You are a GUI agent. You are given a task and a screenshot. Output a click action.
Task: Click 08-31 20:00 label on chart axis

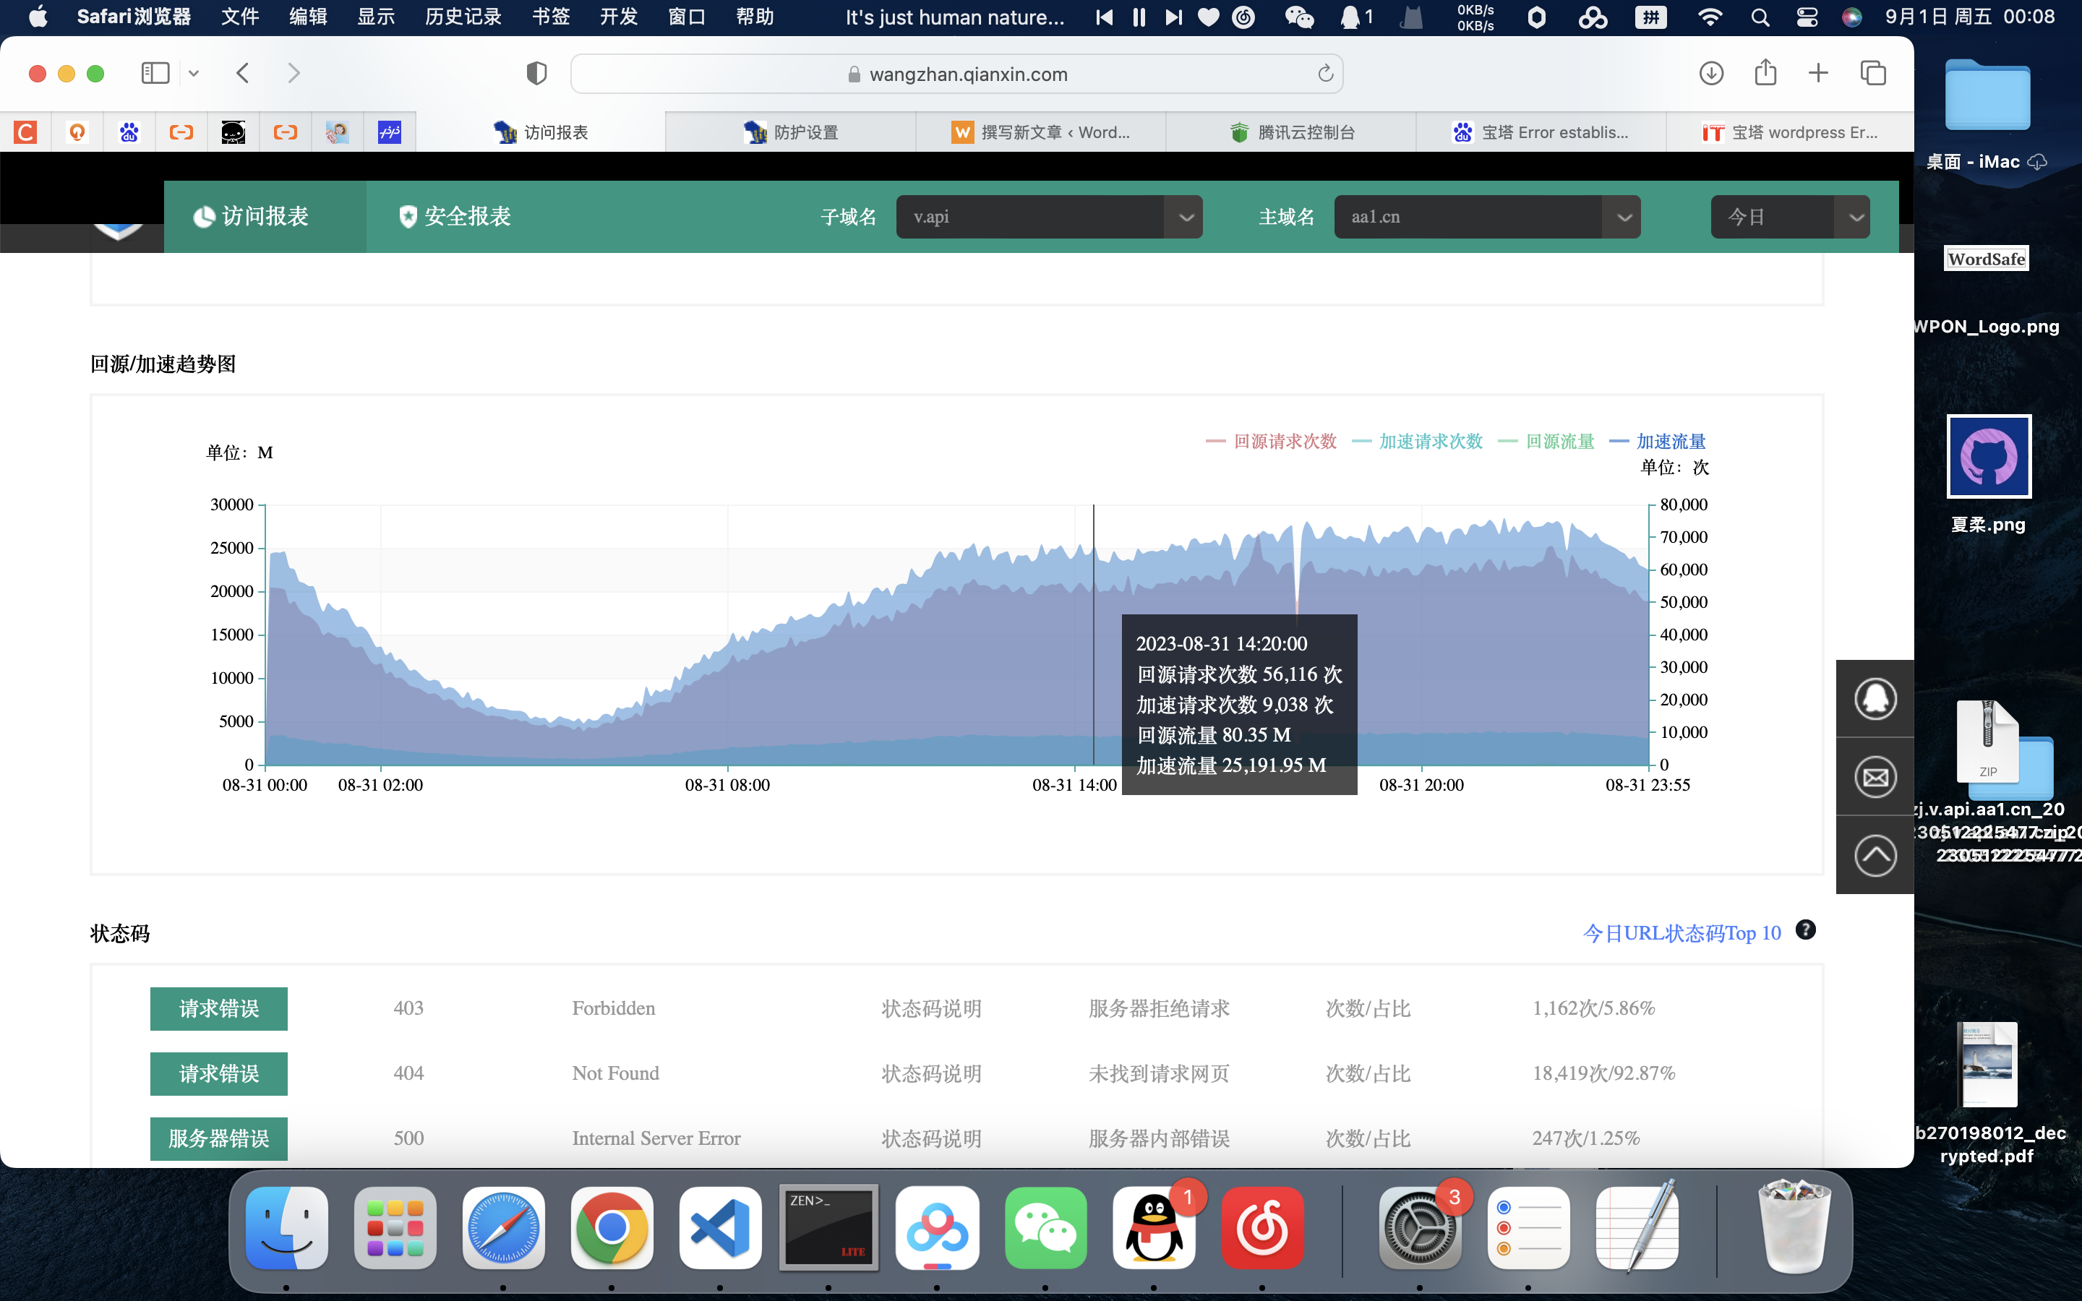point(1421,785)
